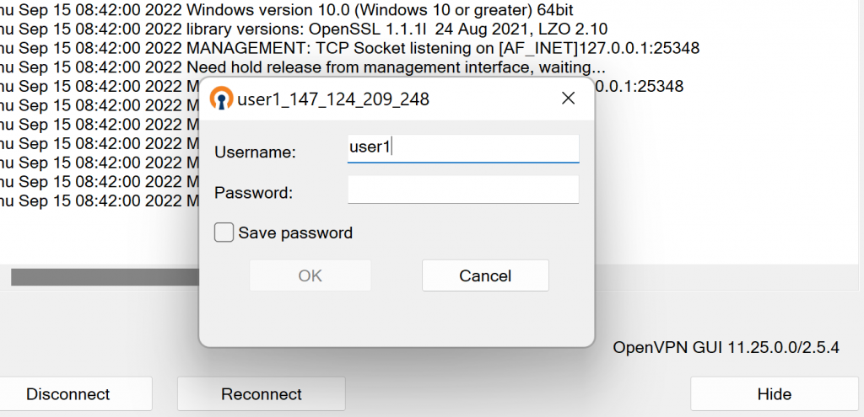Image resolution: width=864 pixels, height=417 pixels.
Task: Click the OpenVPN GUI 11.25.0.0/2.5.4 version text
Action: 726,347
